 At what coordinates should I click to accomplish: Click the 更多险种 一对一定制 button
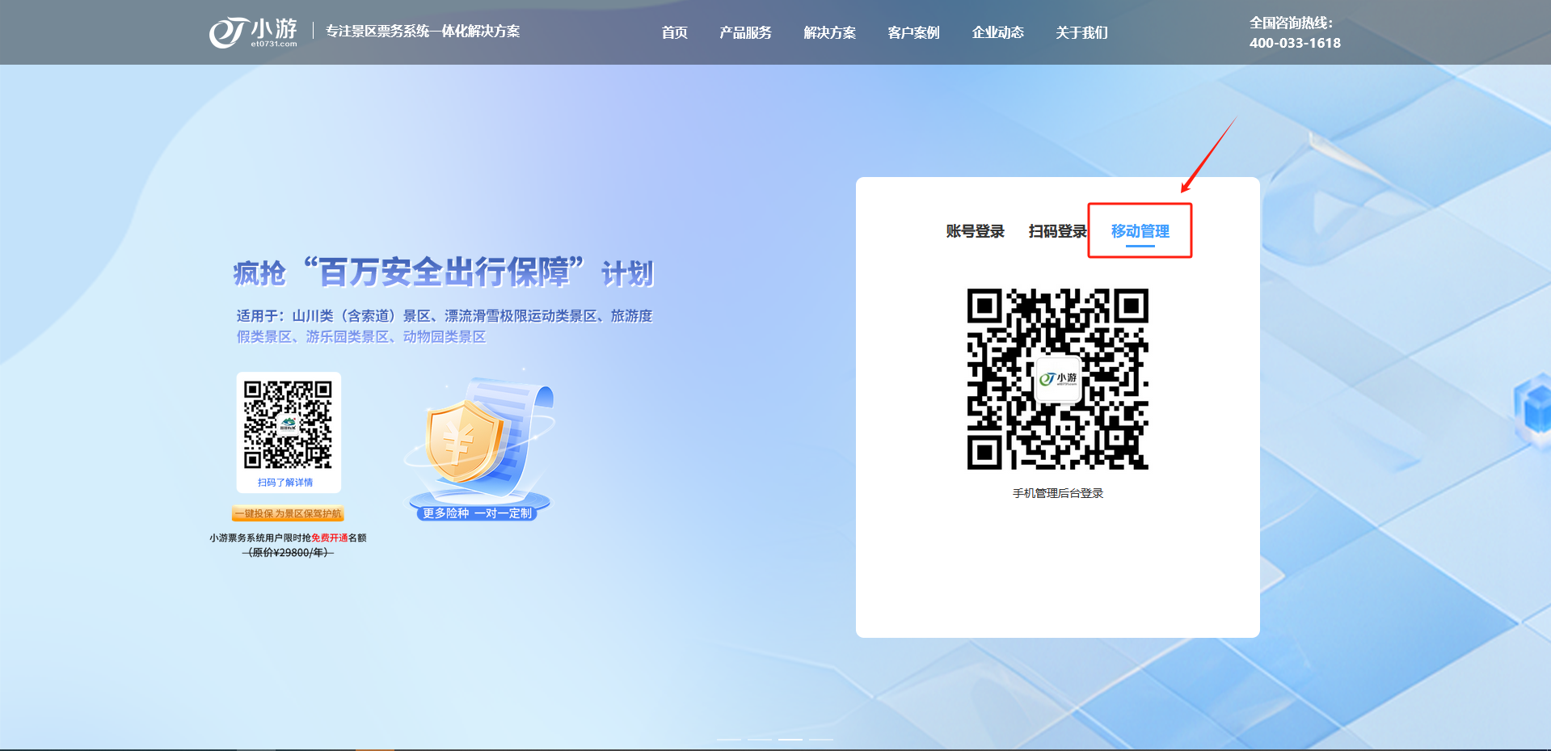(x=477, y=513)
